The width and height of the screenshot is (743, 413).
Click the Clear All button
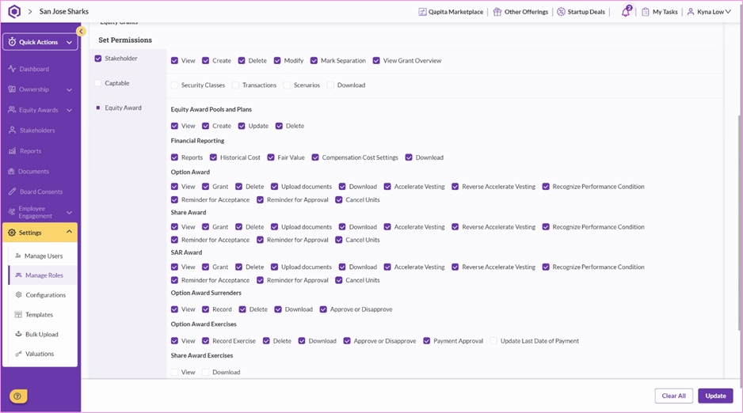click(x=673, y=396)
